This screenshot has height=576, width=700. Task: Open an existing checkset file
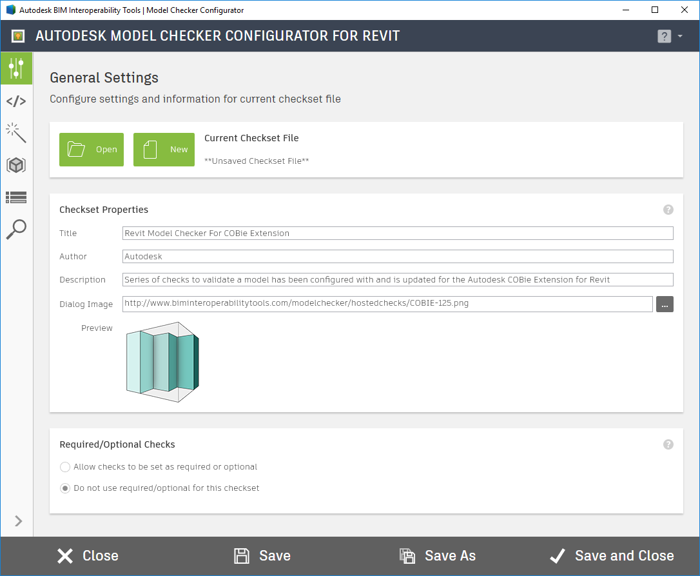92,149
